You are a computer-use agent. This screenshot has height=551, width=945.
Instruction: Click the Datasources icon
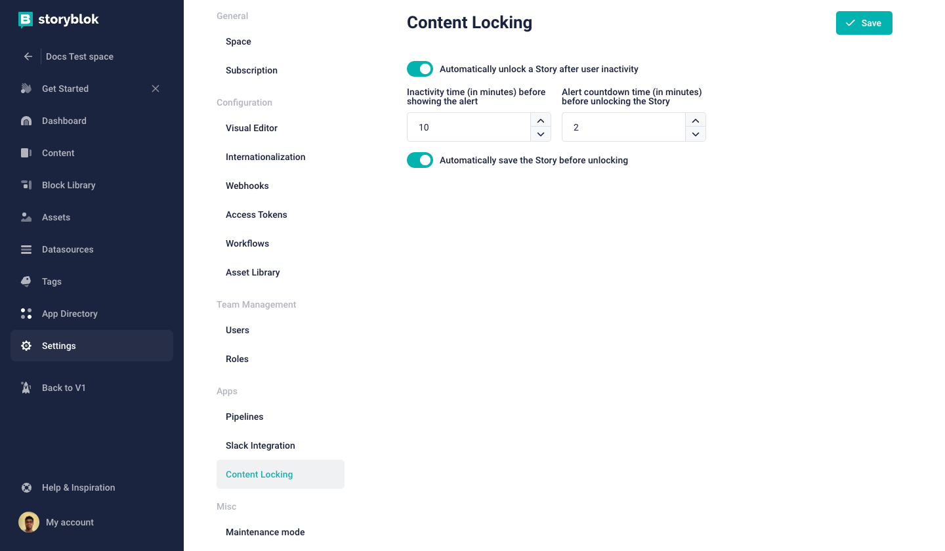tap(26, 249)
